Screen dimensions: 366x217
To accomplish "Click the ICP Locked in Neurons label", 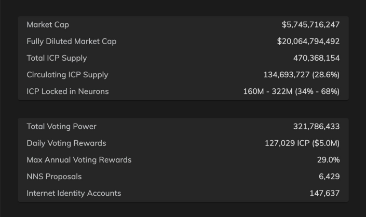I will click(67, 91).
